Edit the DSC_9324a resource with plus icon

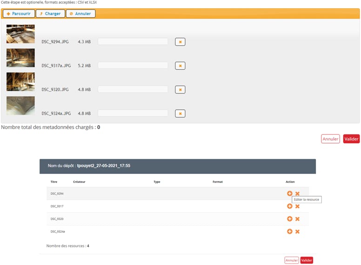click(x=290, y=231)
